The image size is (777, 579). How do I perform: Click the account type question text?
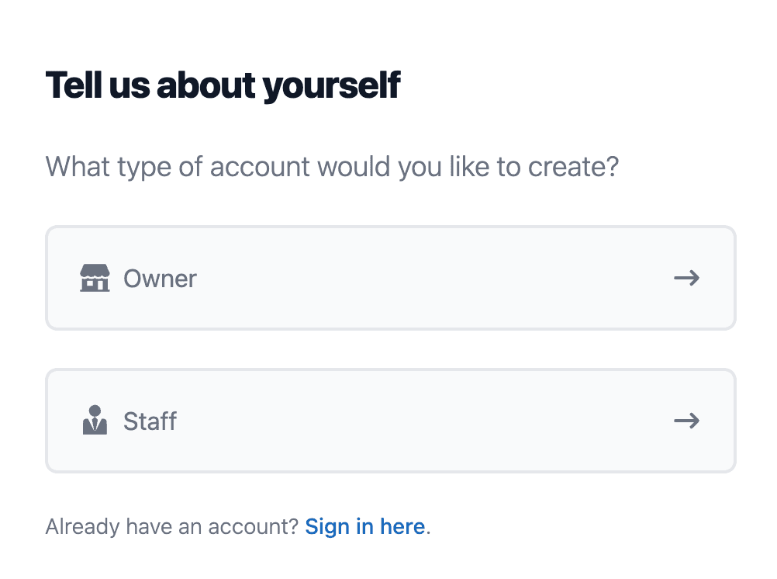332,167
